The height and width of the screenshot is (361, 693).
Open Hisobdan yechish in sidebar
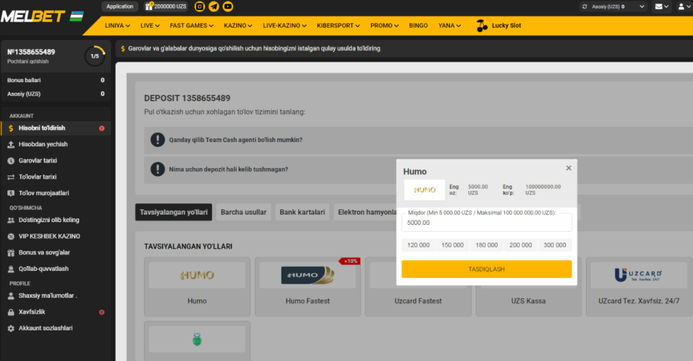[43, 144]
